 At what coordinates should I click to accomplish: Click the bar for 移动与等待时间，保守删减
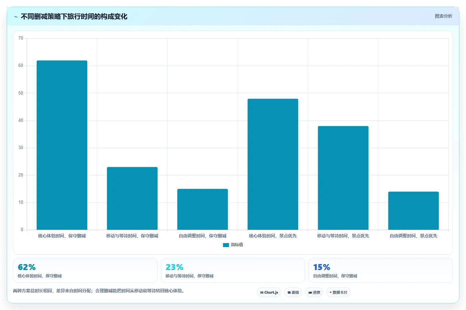coord(132,198)
